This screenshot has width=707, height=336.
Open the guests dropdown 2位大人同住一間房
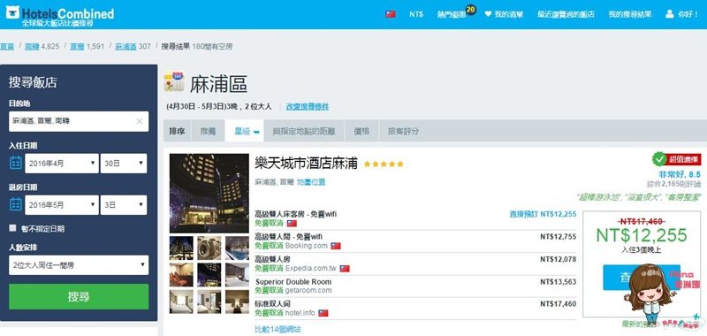(79, 265)
